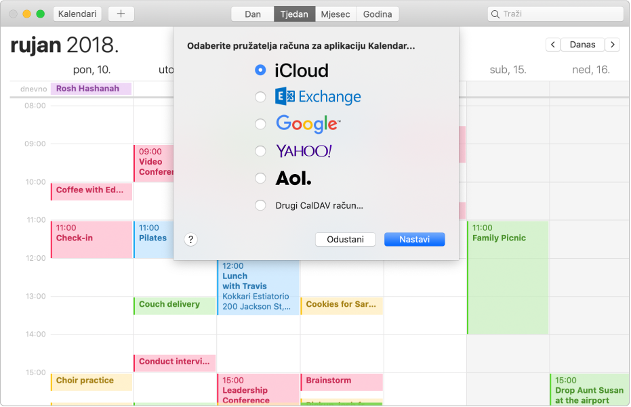The image size is (631, 407).
Task: Open the Cookies for Sar... event
Action: click(x=342, y=306)
